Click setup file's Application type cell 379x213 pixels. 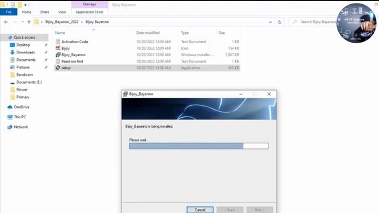191,68
